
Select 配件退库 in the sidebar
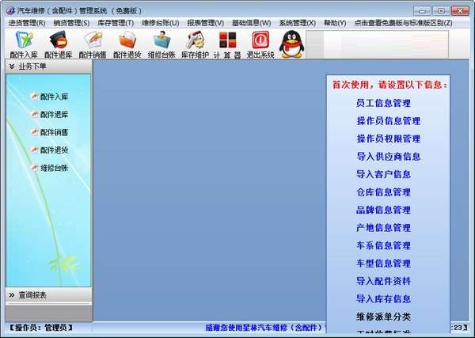(x=50, y=115)
